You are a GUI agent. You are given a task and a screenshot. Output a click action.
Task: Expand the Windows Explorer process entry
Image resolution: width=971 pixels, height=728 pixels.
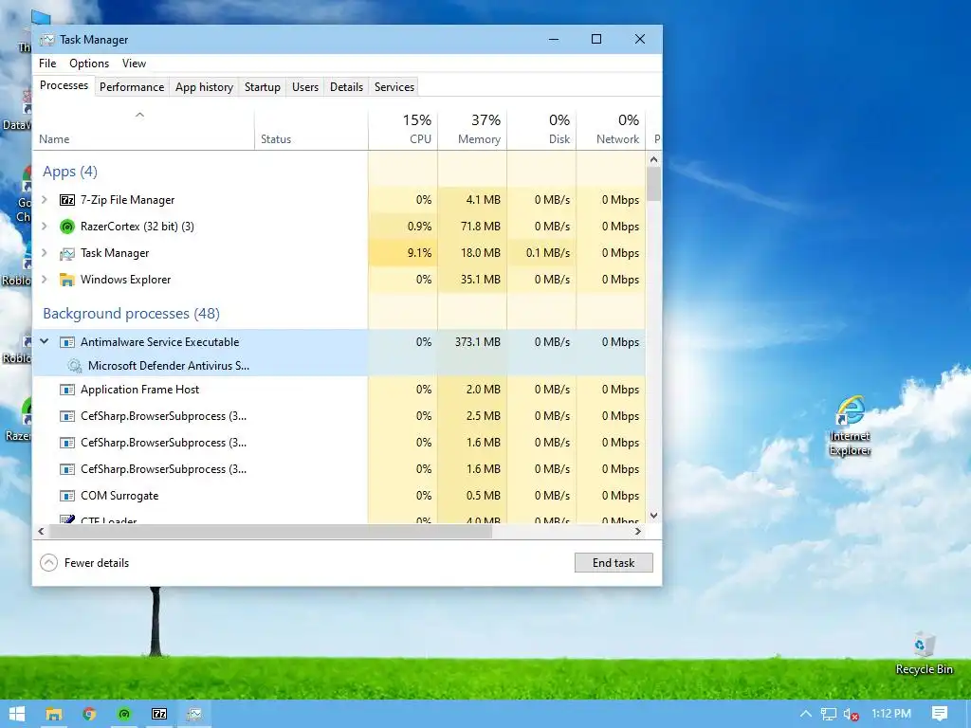(x=45, y=280)
